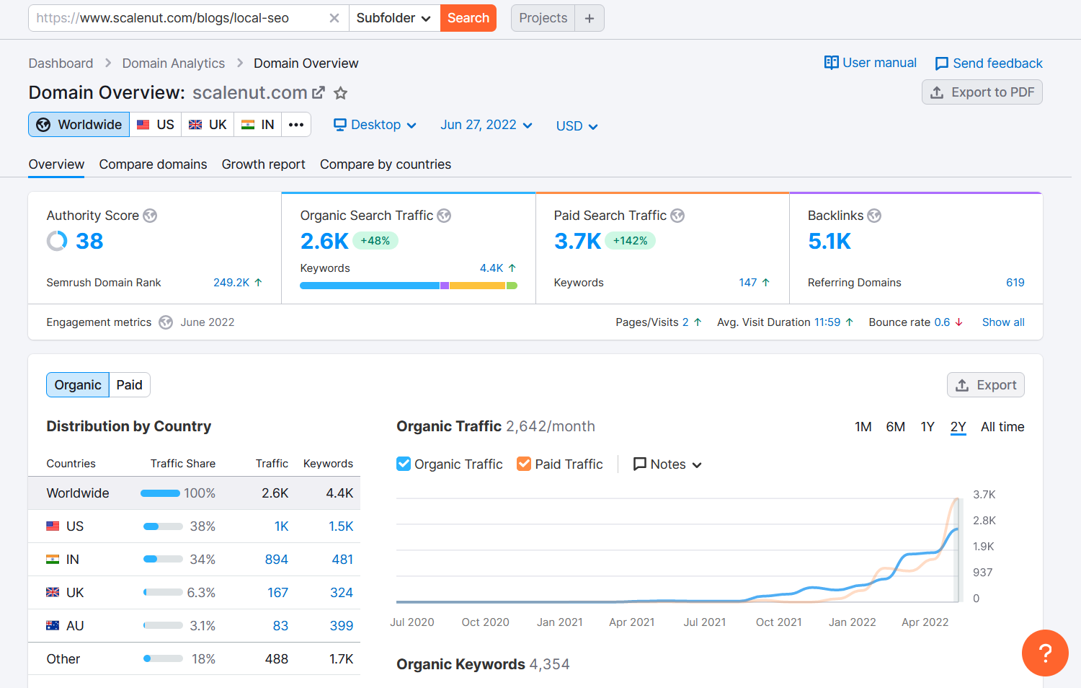Select IN database button

click(x=258, y=125)
